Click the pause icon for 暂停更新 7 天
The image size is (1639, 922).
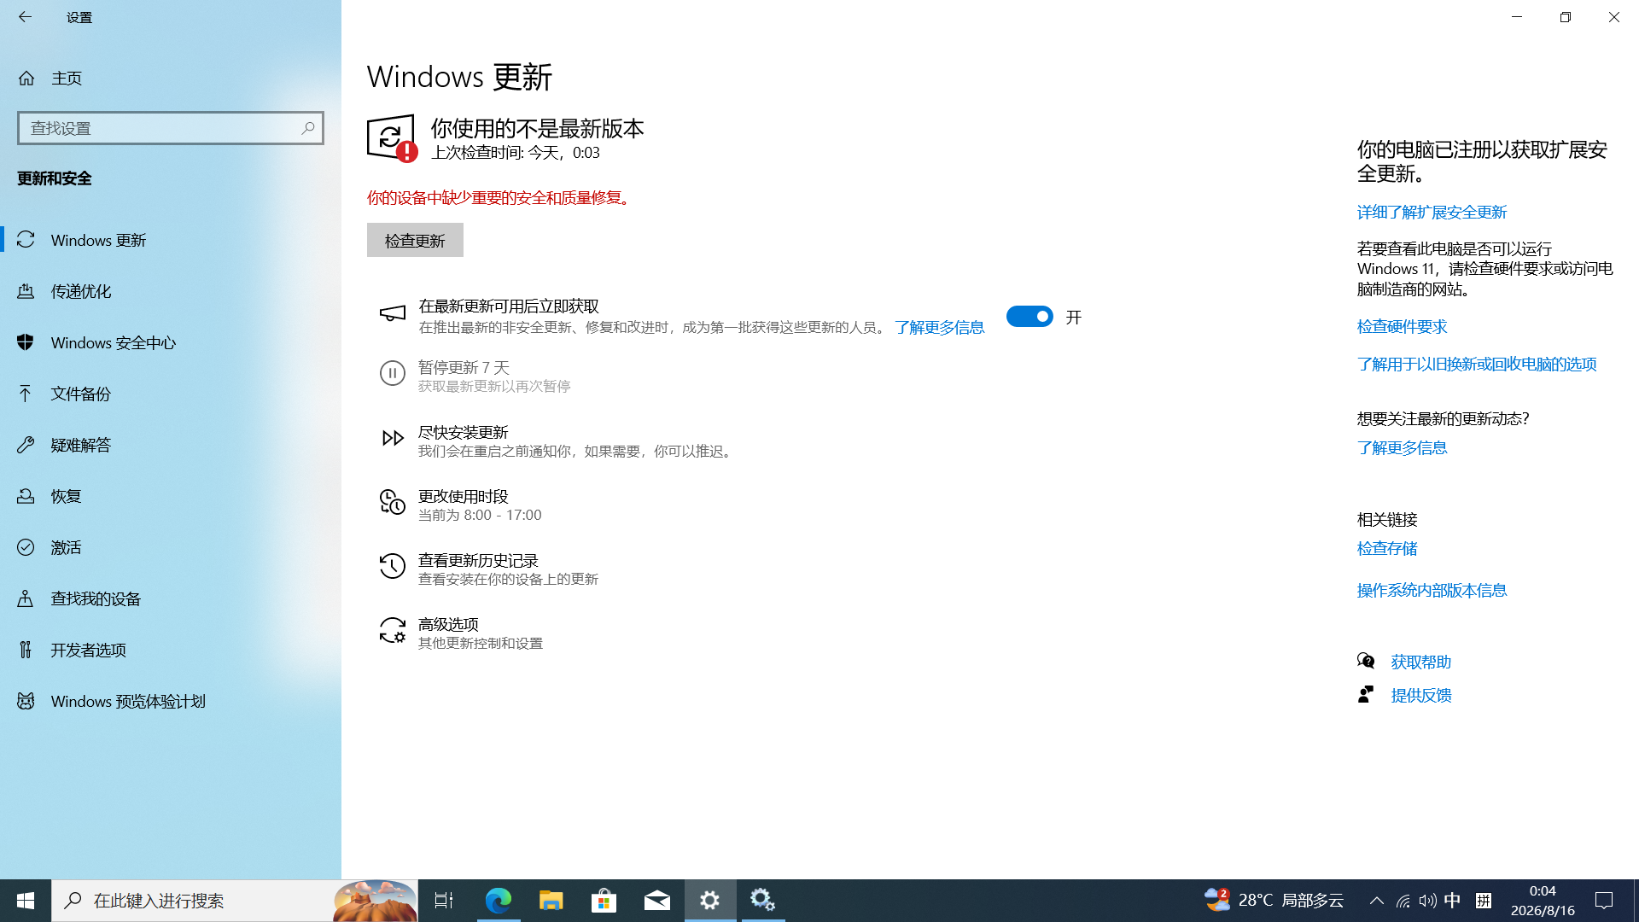[x=393, y=373]
